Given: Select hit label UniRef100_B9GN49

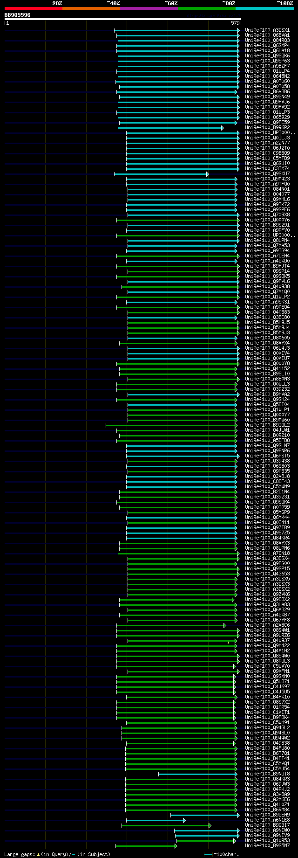Looking at the screenshot, I should pos(267,97).
